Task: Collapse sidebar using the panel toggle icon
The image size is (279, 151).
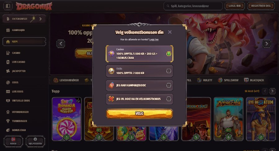Action: (8, 6)
